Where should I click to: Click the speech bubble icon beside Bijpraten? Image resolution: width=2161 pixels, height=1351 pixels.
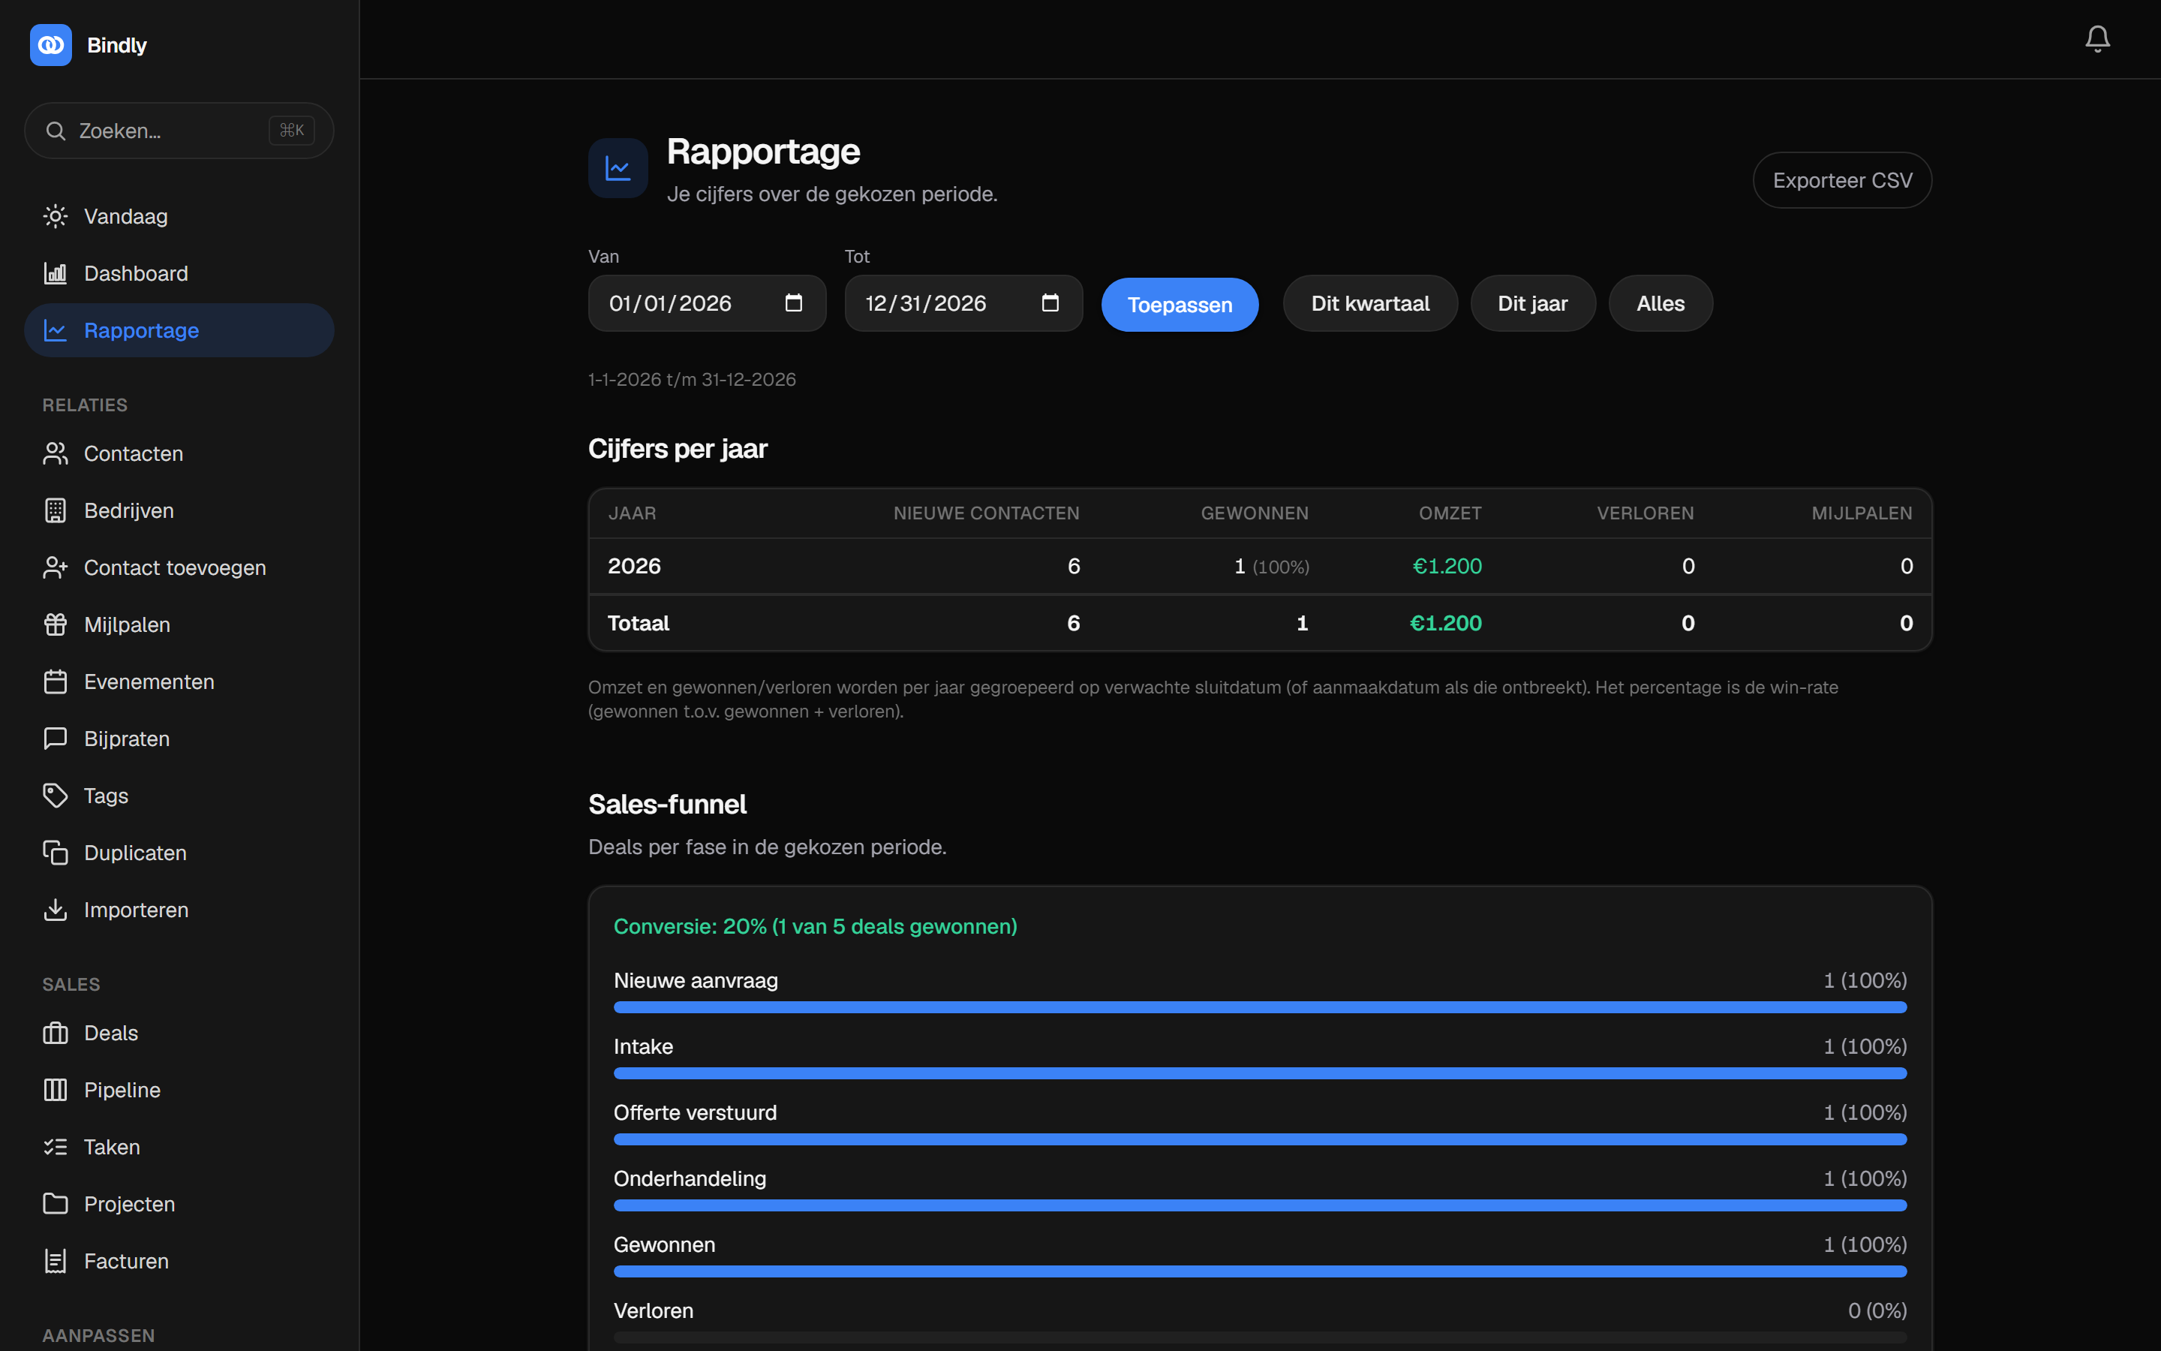point(56,739)
